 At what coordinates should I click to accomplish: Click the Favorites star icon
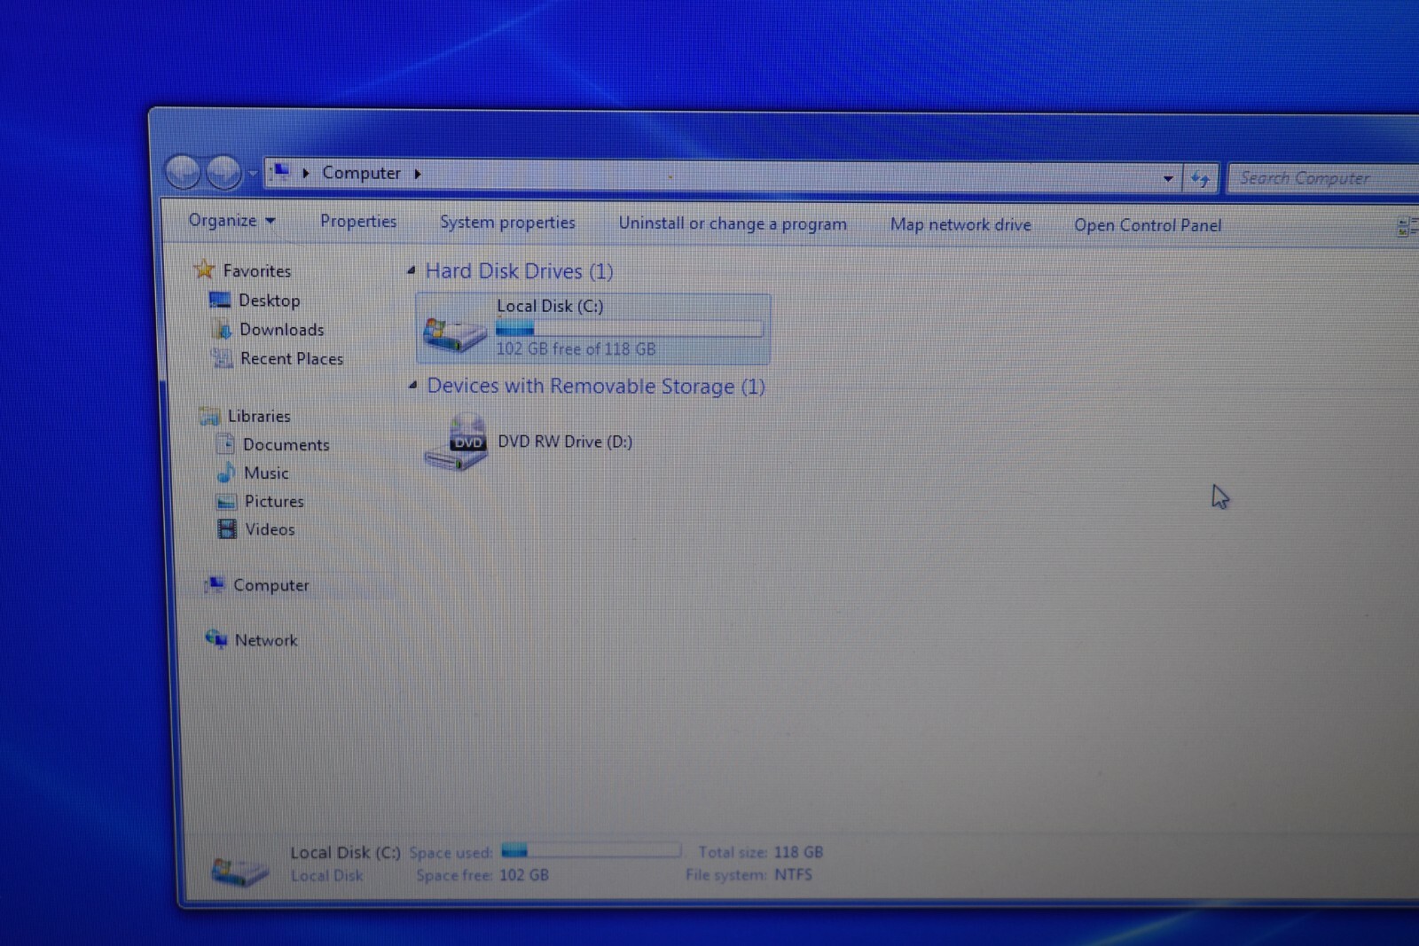pyautogui.click(x=204, y=269)
